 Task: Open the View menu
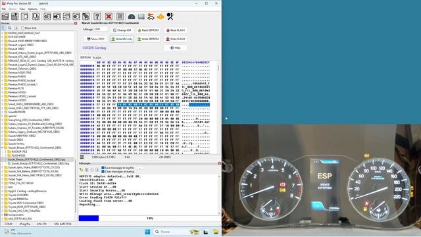click(x=22, y=9)
